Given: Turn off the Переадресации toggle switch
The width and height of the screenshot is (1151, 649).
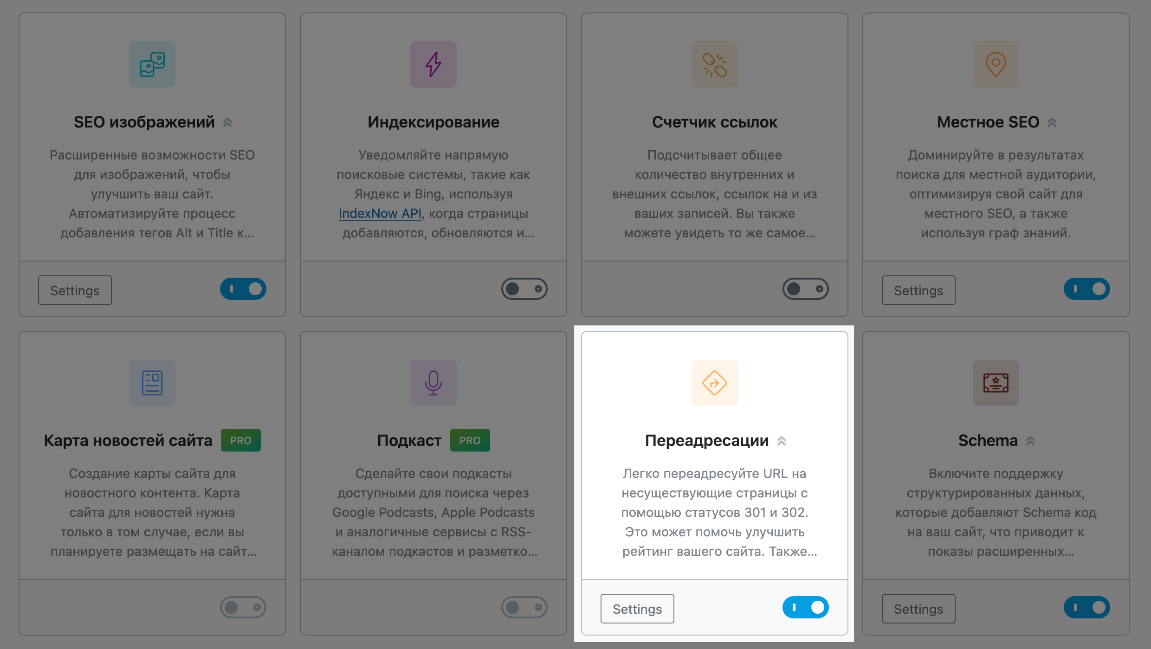Looking at the screenshot, I should pos(806,607).
